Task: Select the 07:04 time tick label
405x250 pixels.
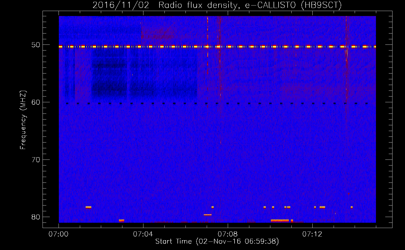Action: point(143,234)
